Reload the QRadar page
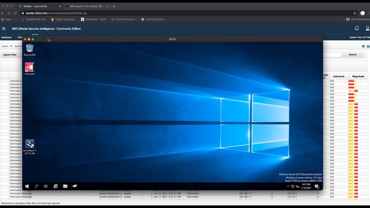 (15, 13)
